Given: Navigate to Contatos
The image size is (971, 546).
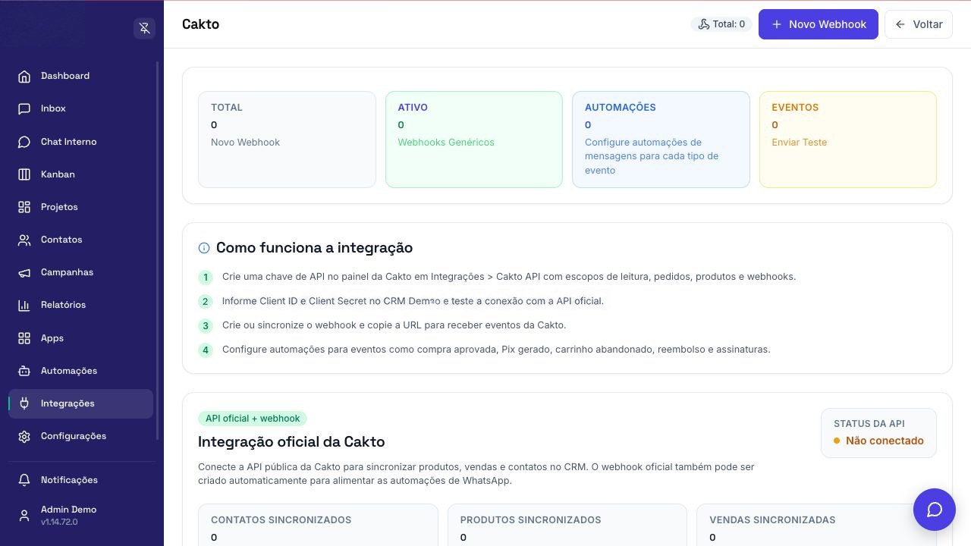Looking at the screenshot, I should (80, 240).
